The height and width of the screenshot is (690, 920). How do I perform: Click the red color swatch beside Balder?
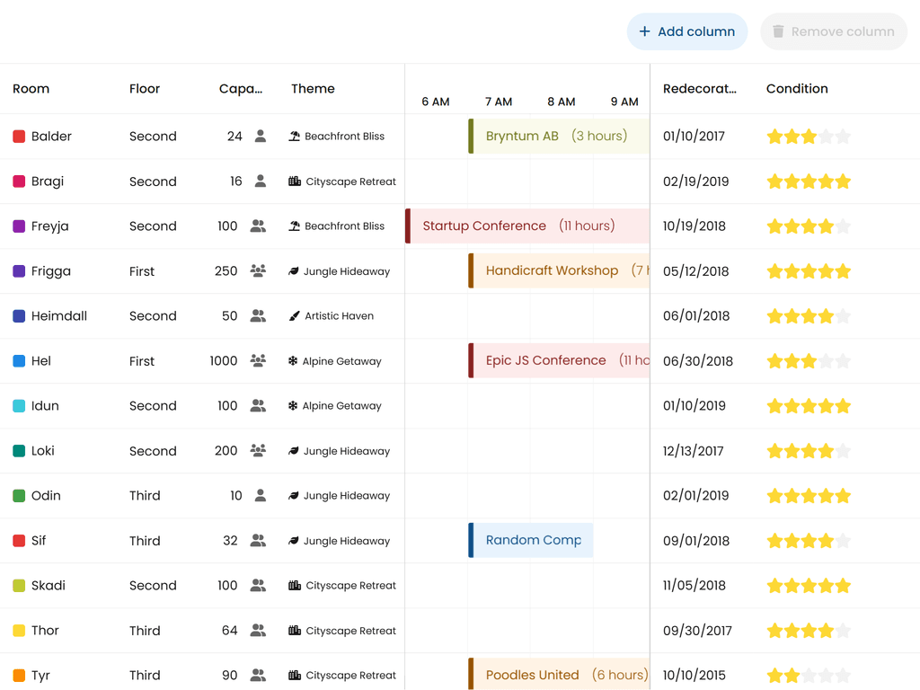(x=19, y=137)
